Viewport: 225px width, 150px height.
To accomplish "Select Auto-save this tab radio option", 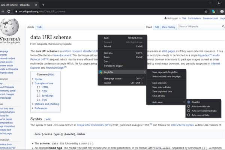I will [189, 106].
